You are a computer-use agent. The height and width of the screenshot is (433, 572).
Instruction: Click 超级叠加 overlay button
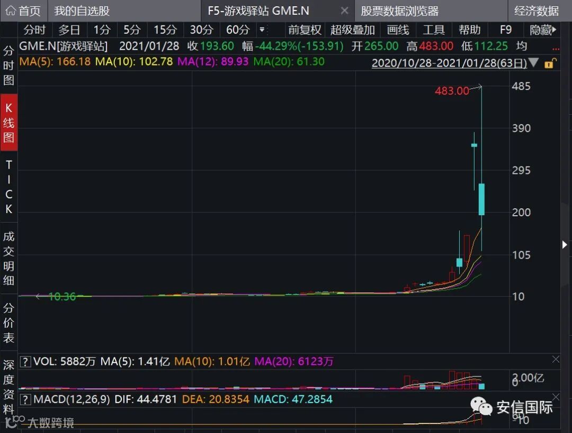[352, 30]
